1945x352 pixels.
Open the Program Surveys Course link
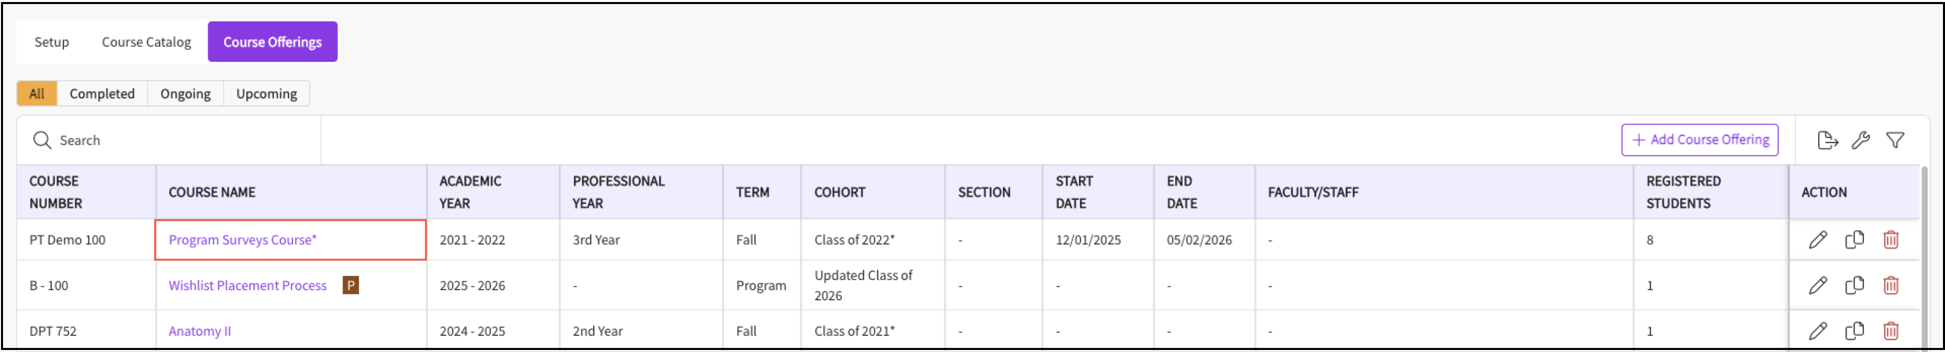point(242,240)
